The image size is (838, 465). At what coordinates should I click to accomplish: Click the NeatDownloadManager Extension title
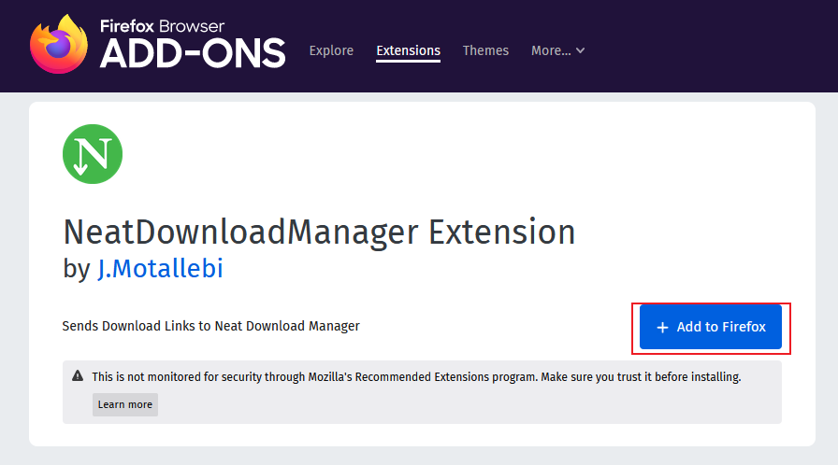click(319, 231)
